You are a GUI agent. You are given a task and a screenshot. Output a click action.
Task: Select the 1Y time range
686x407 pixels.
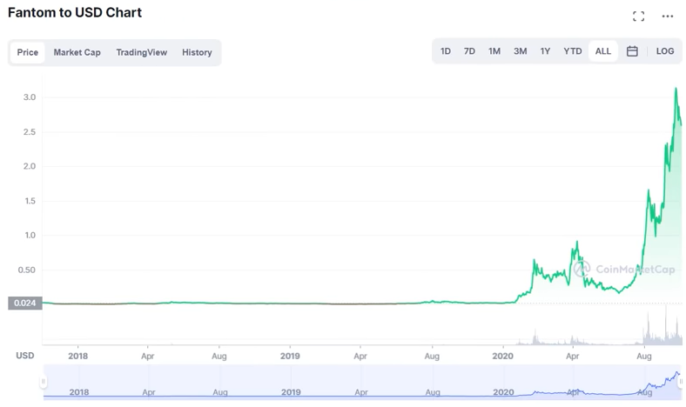545,51
